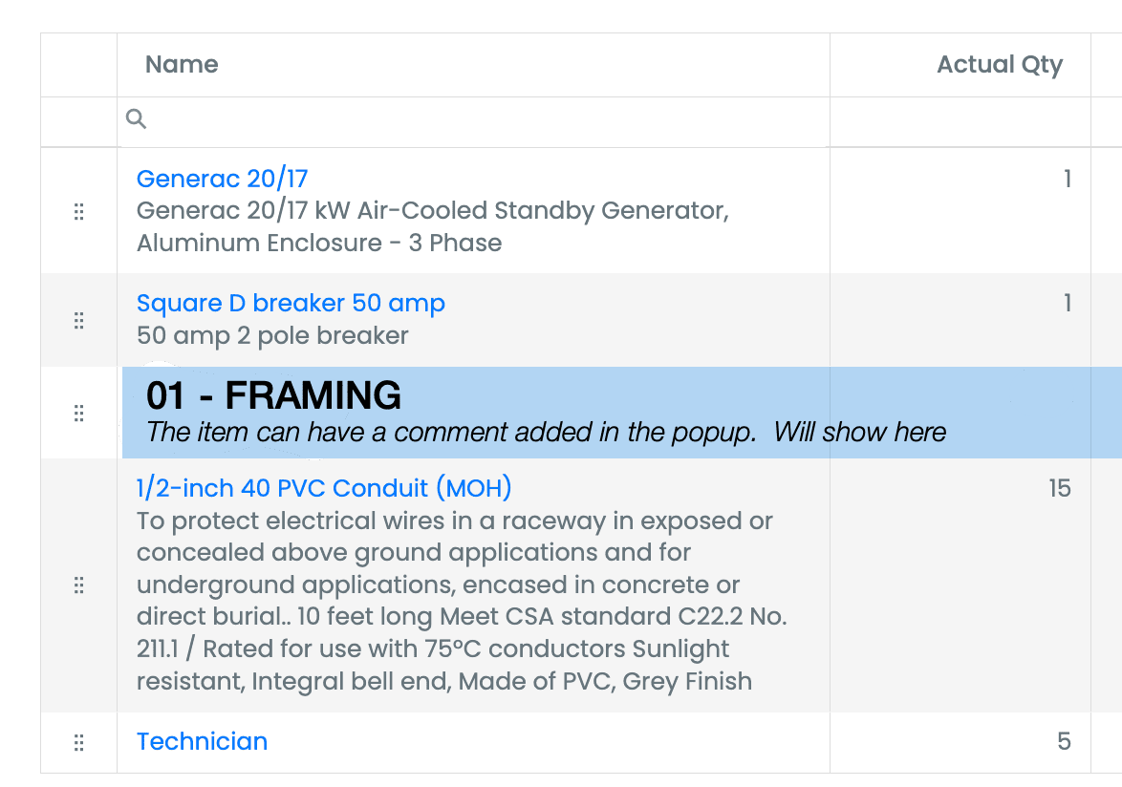Open the Technician item link
This screenshot has width=1122, height=787.
tap(202, 741)
